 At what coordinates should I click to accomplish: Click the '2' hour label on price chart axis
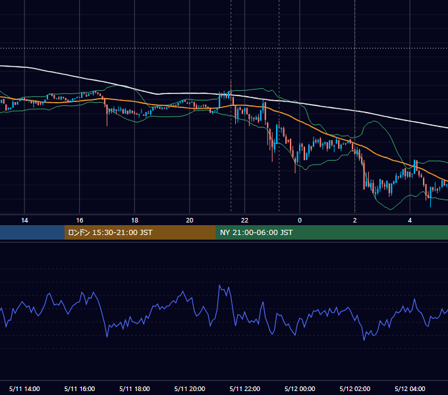click(x=355, y=221)
